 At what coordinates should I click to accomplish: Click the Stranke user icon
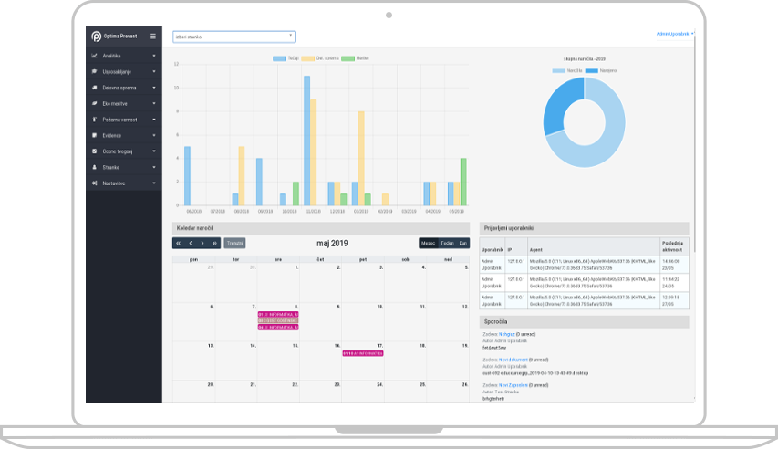coord(94,167)
